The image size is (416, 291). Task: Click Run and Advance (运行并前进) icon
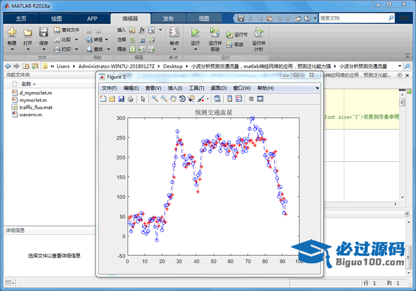pyautogui.click(x=215, y=32)
